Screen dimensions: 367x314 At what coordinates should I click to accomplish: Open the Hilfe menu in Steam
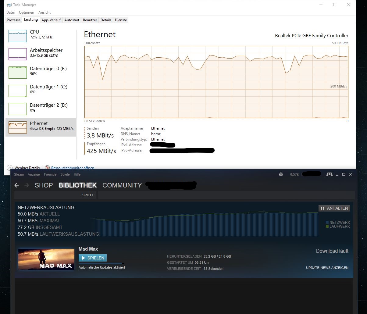77,174
